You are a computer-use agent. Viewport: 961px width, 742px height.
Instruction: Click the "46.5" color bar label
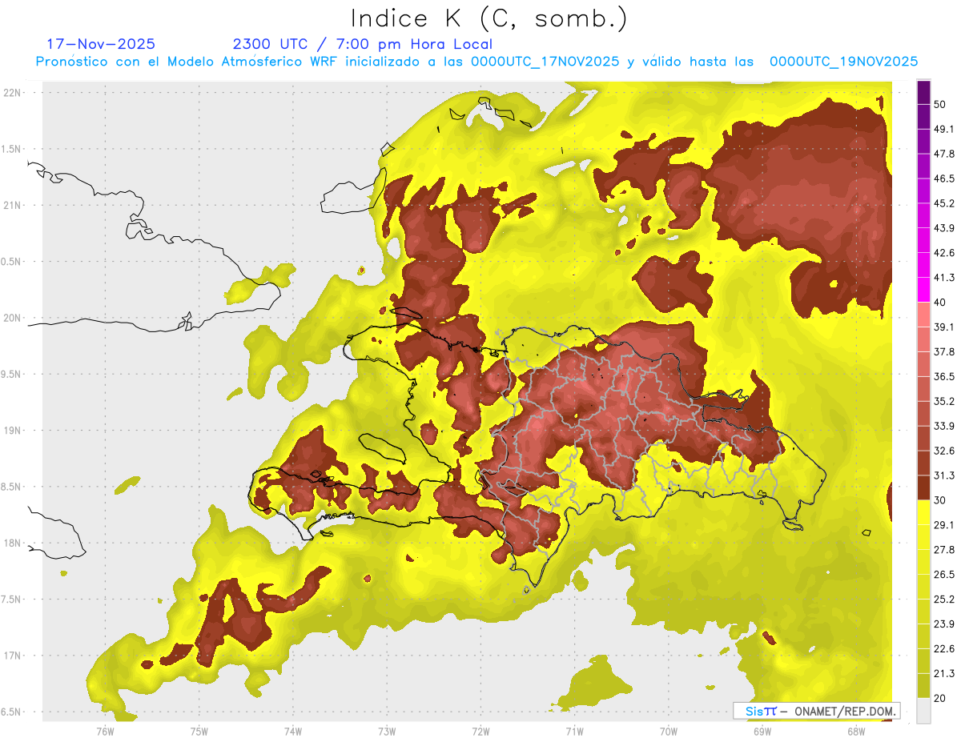tap(944, 179)
